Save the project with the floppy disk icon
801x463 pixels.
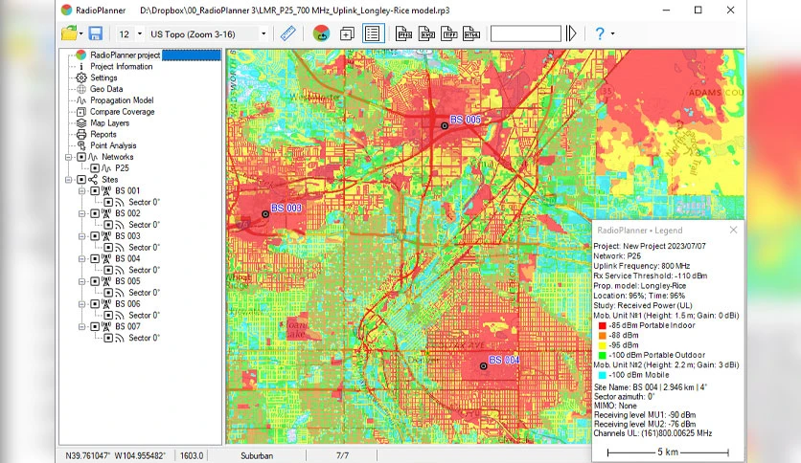click(x=96, y=33)
